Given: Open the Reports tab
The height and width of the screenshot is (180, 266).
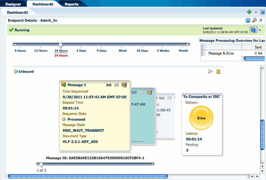Looking at the screenshot, I should pyautogui.click(x=71, y=4).
